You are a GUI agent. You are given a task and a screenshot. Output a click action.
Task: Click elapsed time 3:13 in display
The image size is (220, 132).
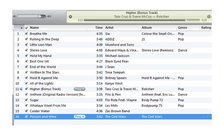(x=80, y=20)
